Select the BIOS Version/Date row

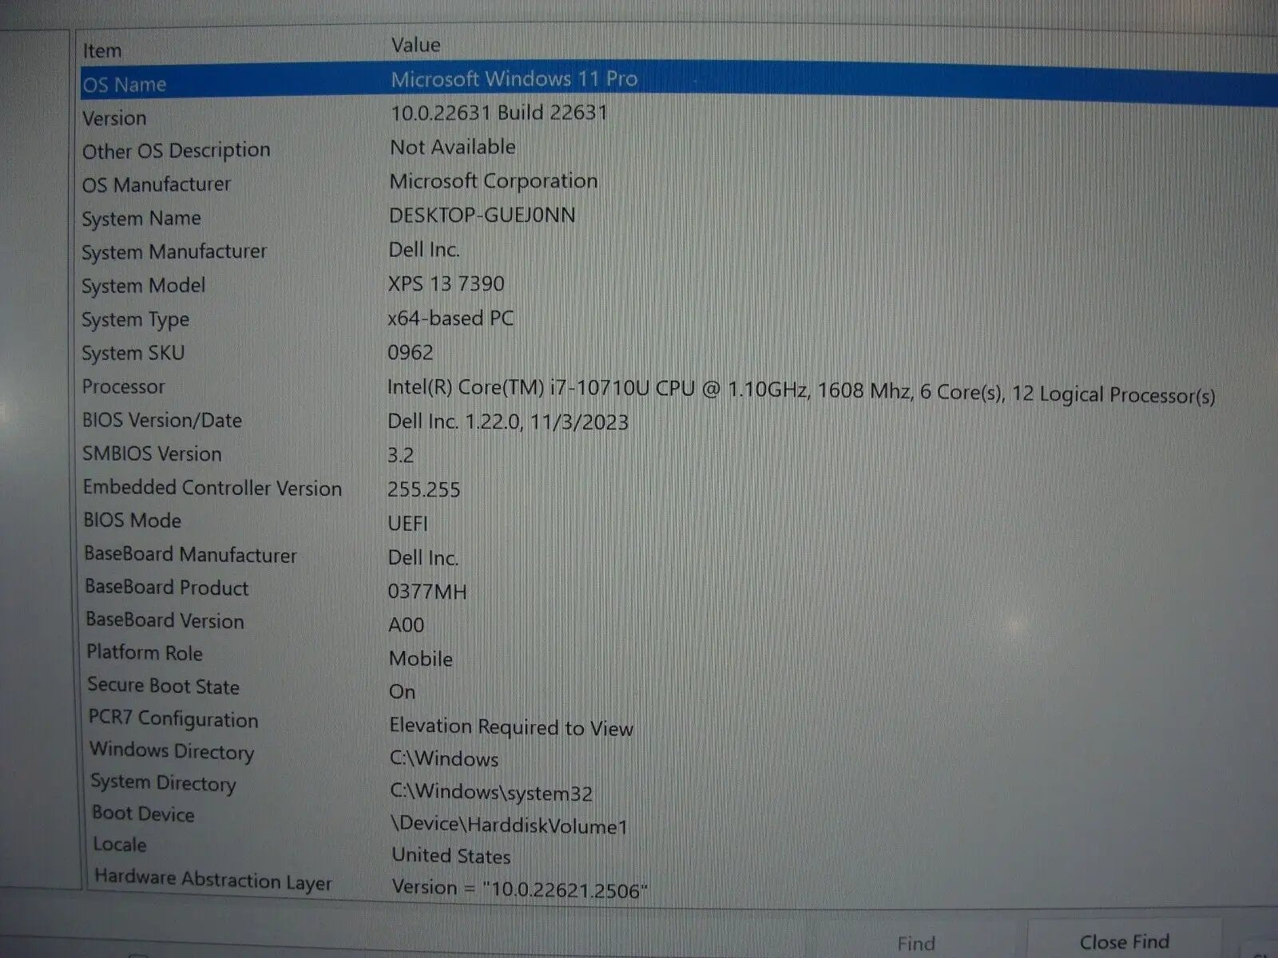coord(679,421)
